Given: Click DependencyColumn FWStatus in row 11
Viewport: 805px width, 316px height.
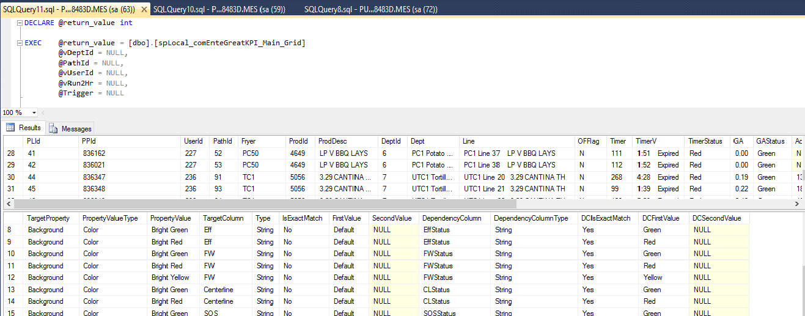Looking at the screenshot, I should coord(455,266).
